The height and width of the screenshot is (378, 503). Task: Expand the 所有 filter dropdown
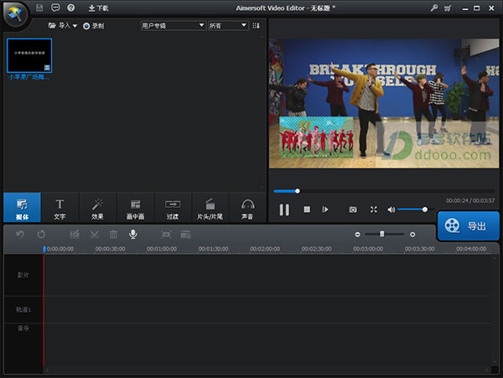click(228, 25)
